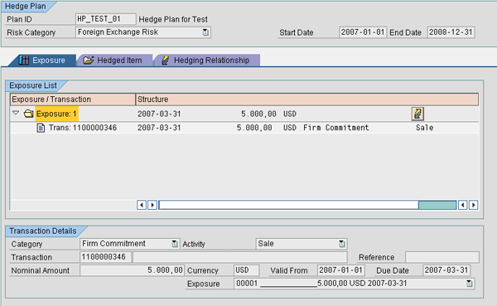Click the Exposure / Transaction column header
497x306 pixels.
pos(73,100)
